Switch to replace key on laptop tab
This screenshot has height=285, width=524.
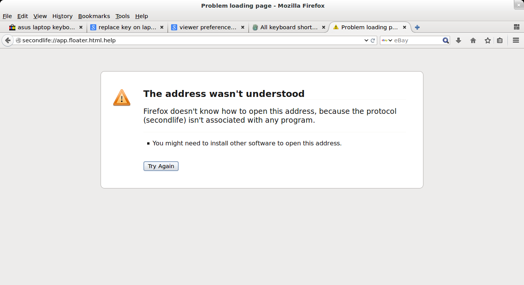[127, 27]
